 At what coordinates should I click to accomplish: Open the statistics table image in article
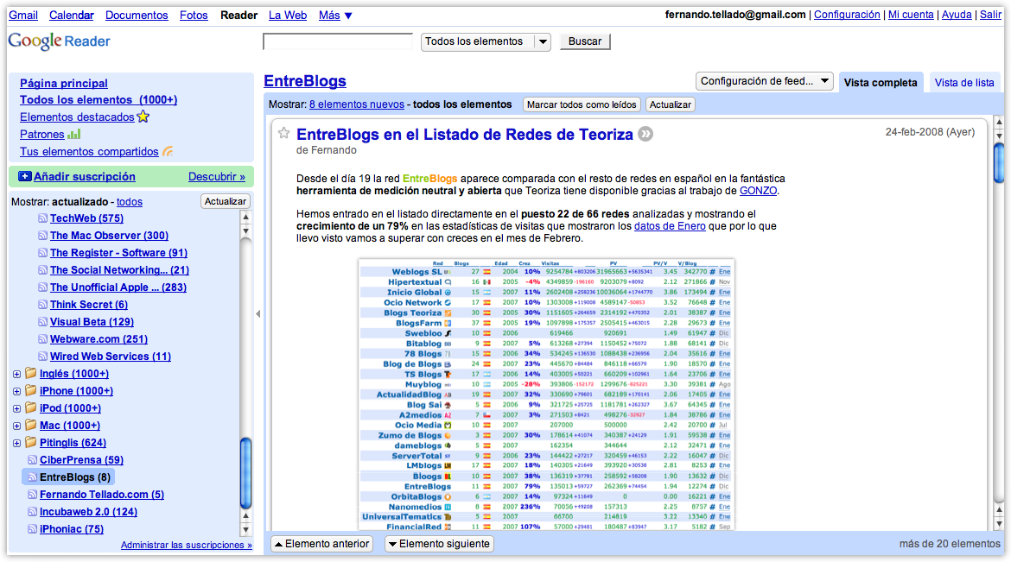click(547, 395)
